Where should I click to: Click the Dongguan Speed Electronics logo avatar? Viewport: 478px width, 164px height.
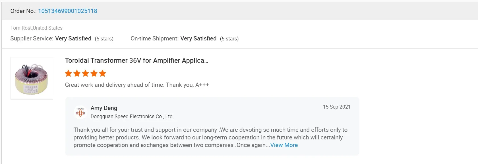pyautogui.click(x=80, y=112)
